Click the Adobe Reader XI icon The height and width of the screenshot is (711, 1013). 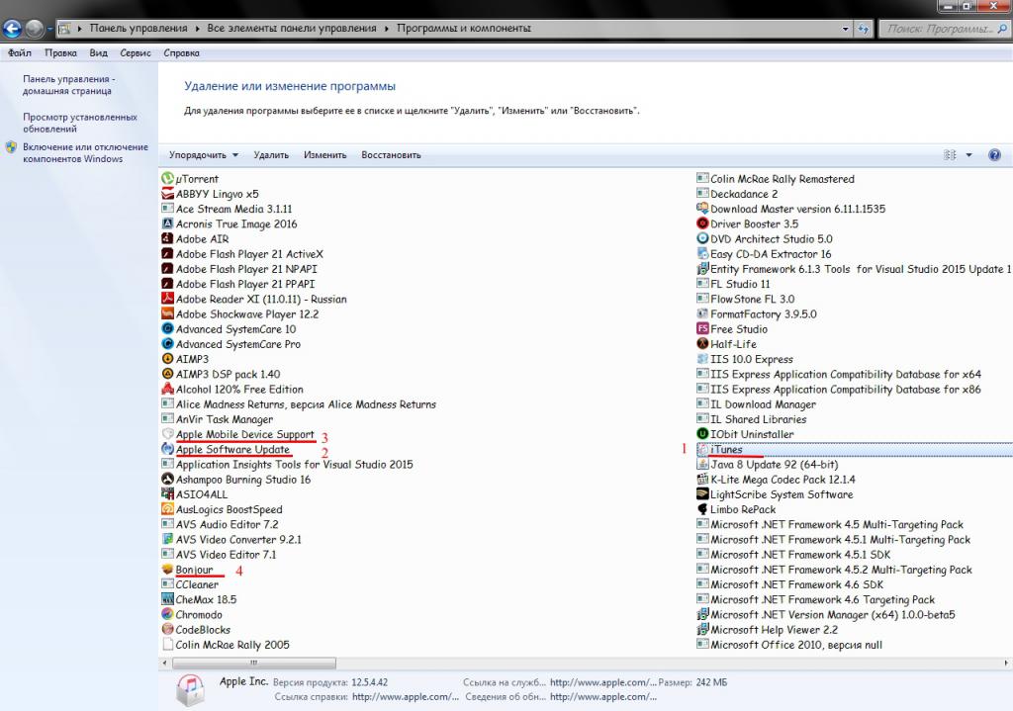point(167,299)
